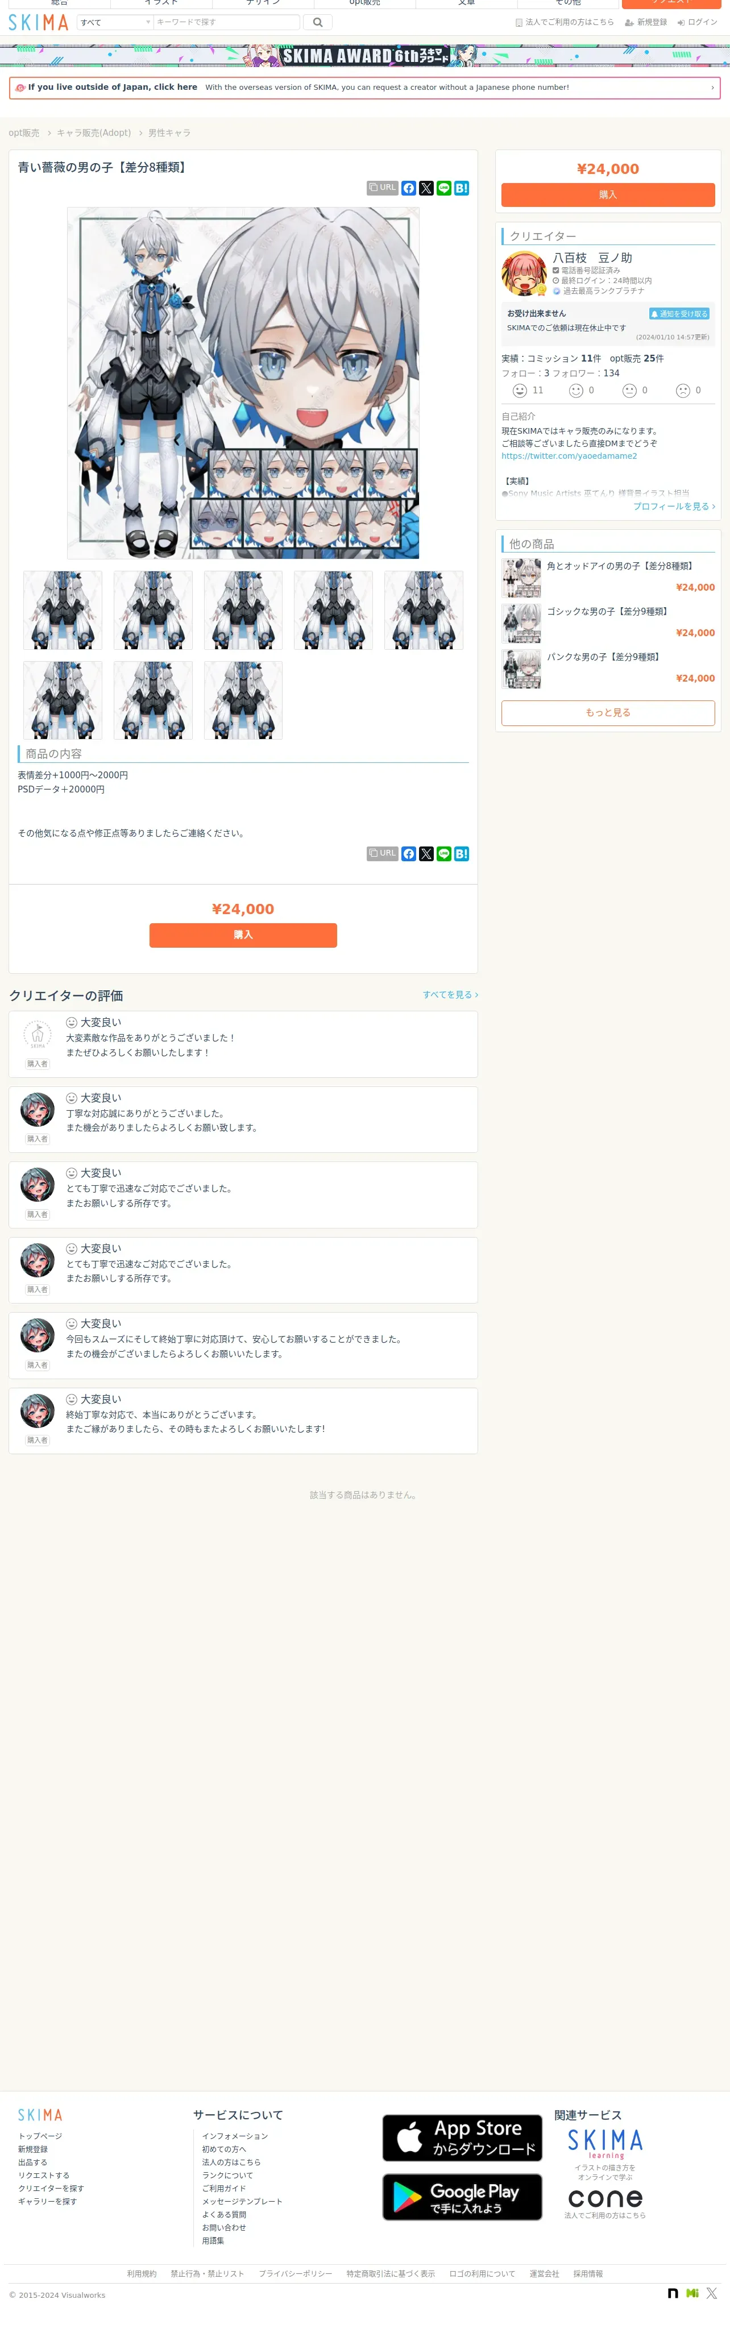Click the 通知を受け取る button

(679, 314)
